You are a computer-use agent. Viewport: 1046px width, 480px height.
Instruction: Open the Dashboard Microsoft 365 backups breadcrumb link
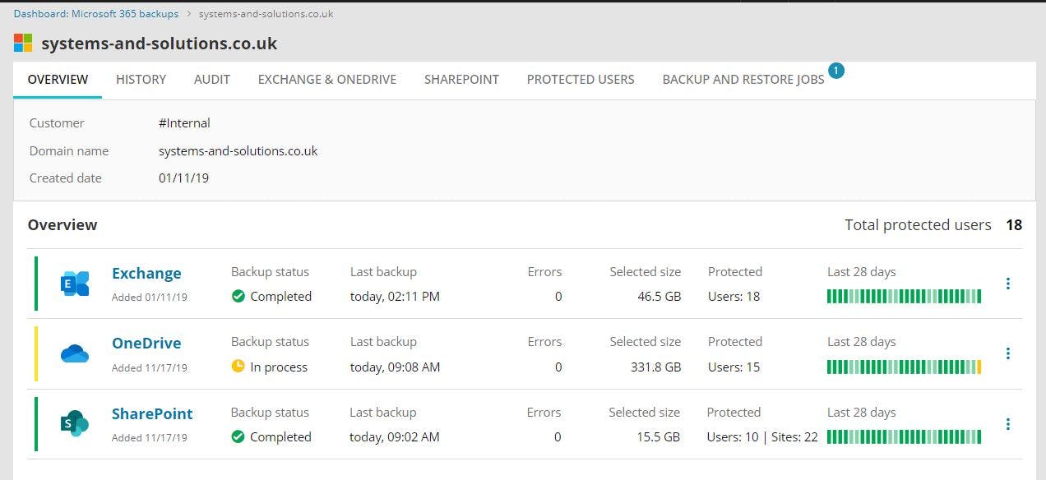point(95,13)
